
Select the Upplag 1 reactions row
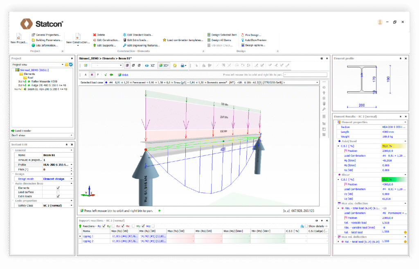pos(88,237)
